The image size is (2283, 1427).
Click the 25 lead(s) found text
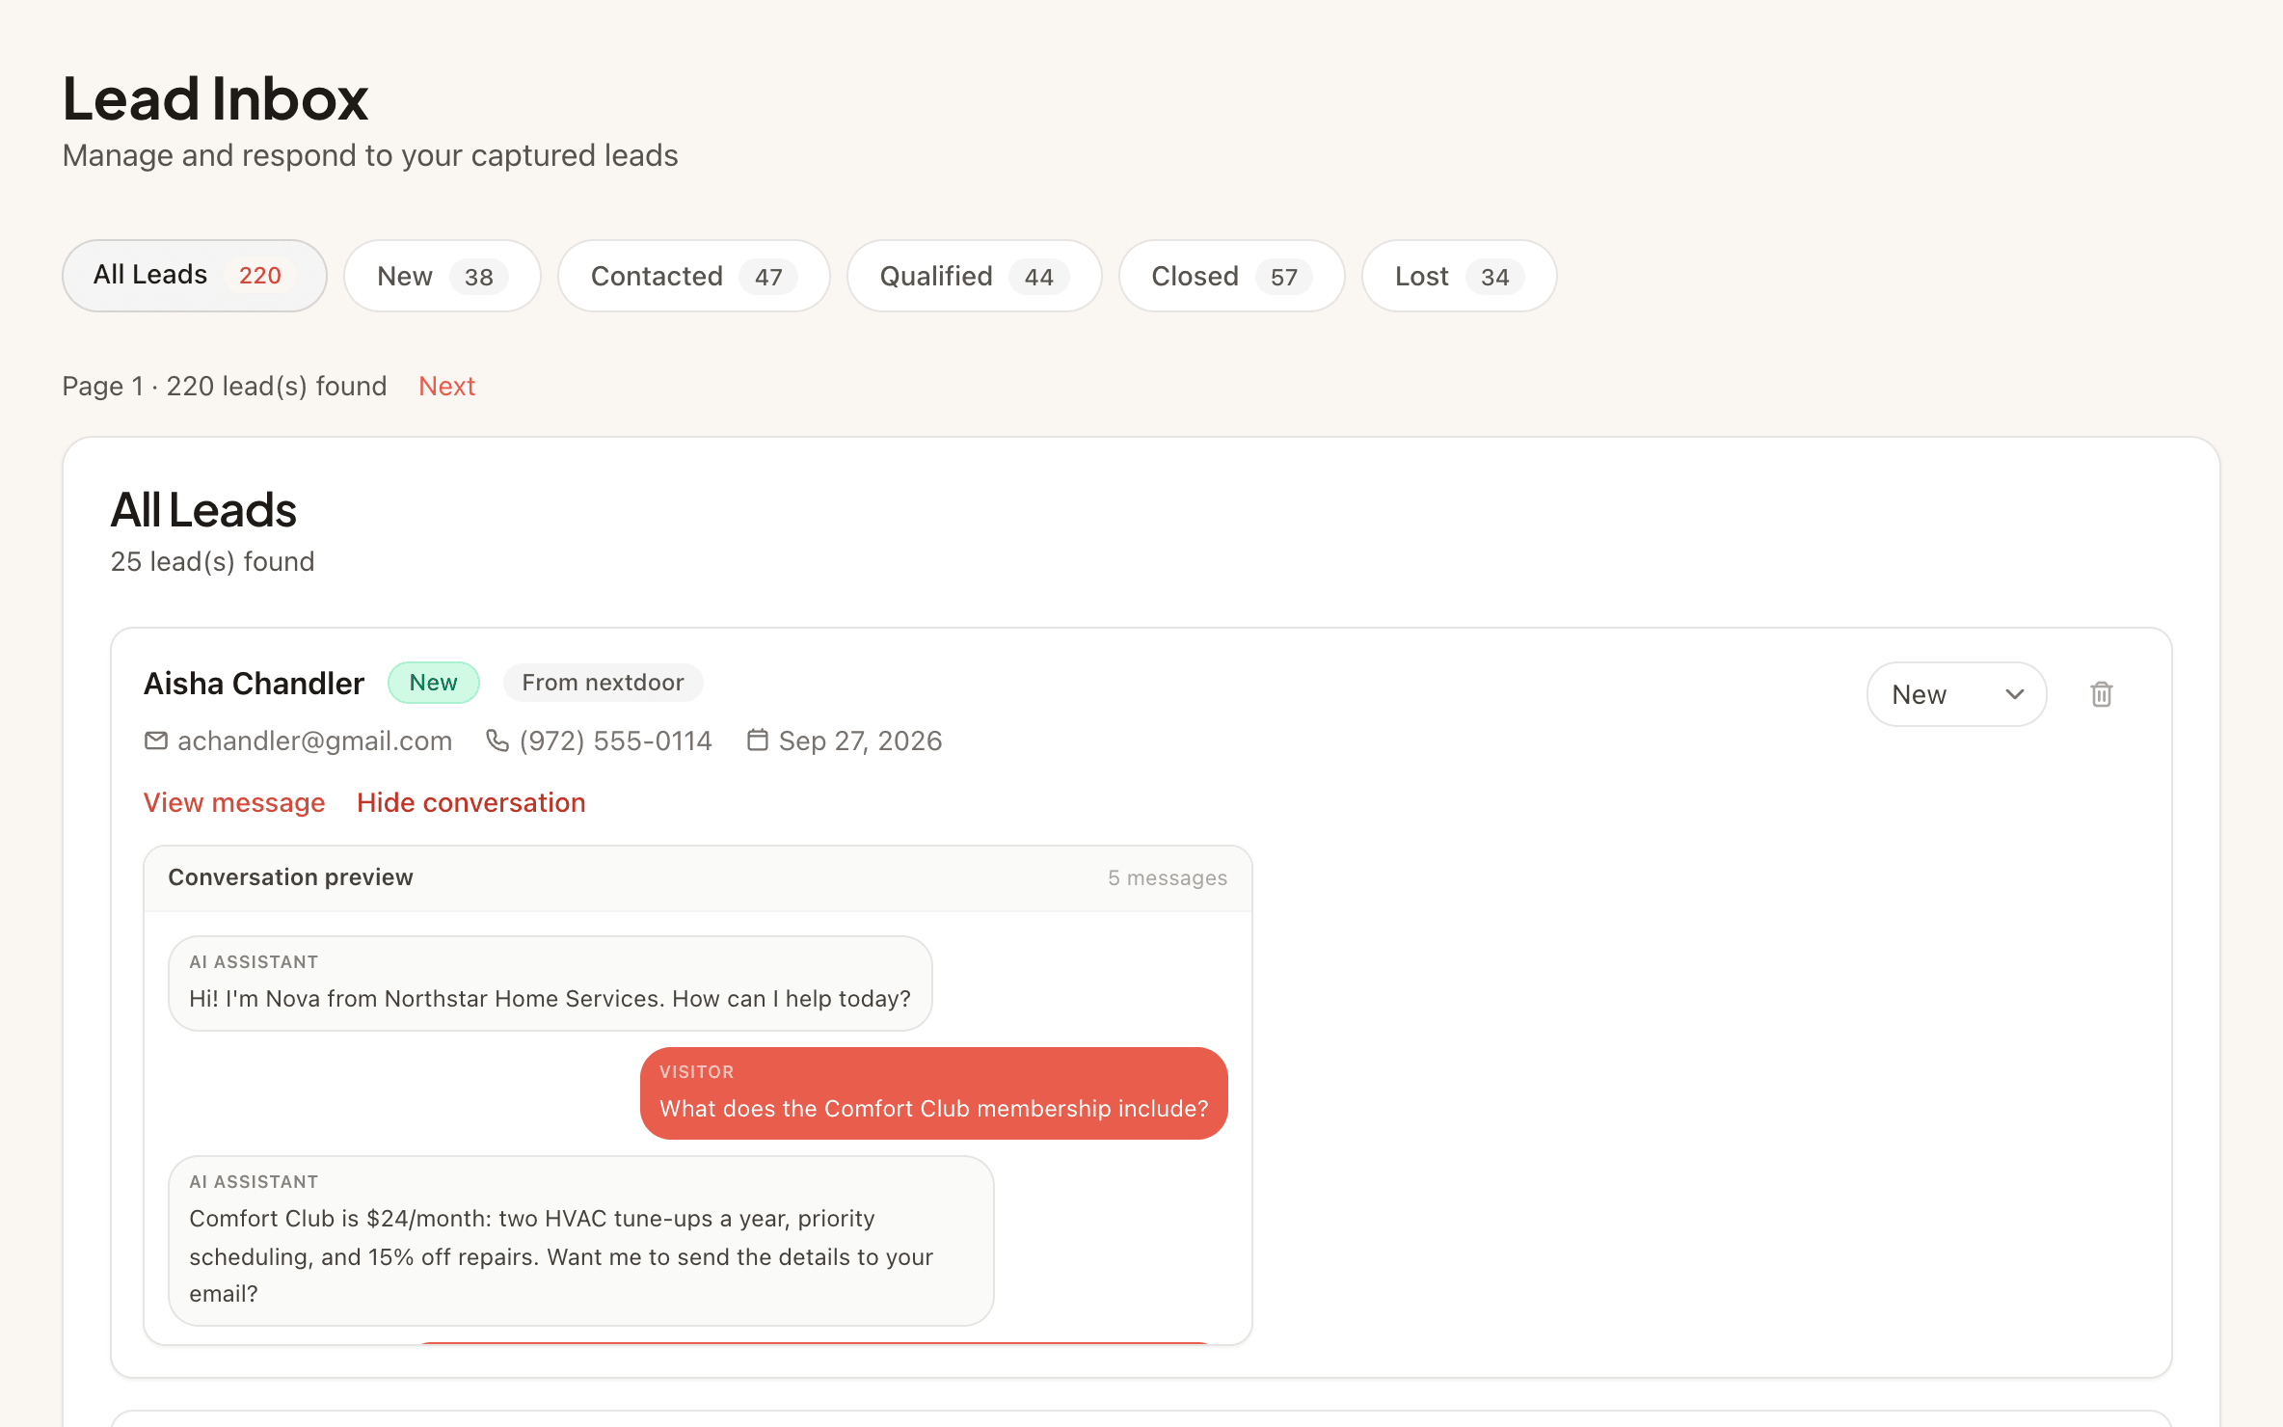pyautogui.click(x=213, y=562)
